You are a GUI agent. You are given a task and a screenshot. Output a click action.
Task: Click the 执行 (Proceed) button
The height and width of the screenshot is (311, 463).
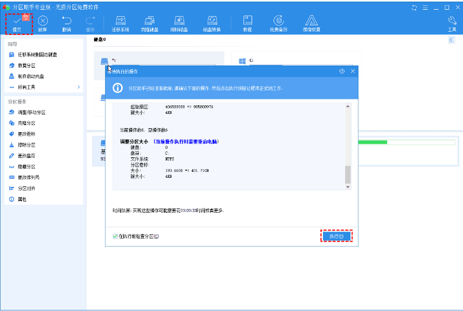(x=337, y=236)
